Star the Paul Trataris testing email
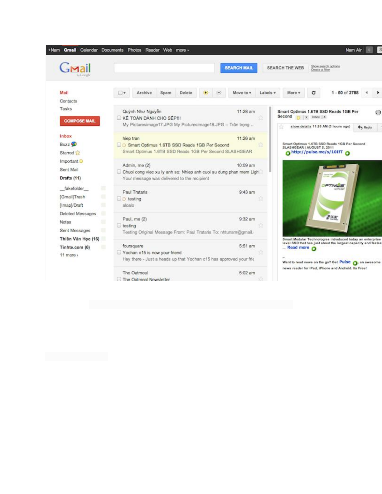The height and width of the screenshot is (494, 382). point(261,199)
